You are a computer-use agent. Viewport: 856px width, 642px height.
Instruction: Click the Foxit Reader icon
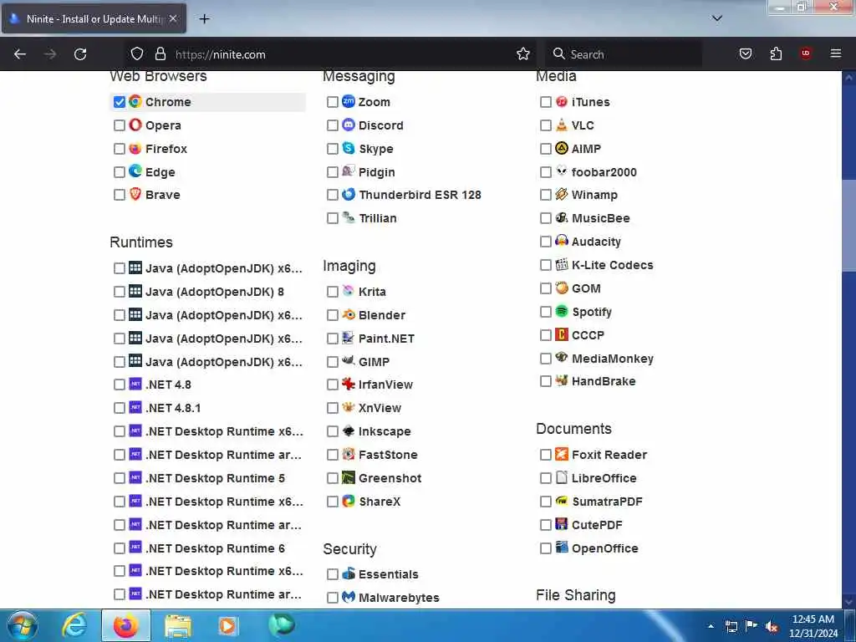coord(561,454)
